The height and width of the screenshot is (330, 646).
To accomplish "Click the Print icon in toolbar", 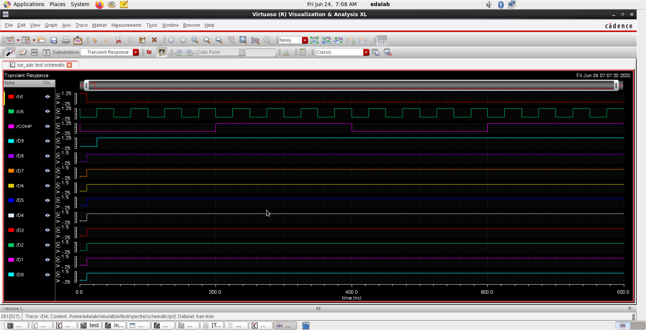I will (x=66, y=40).
